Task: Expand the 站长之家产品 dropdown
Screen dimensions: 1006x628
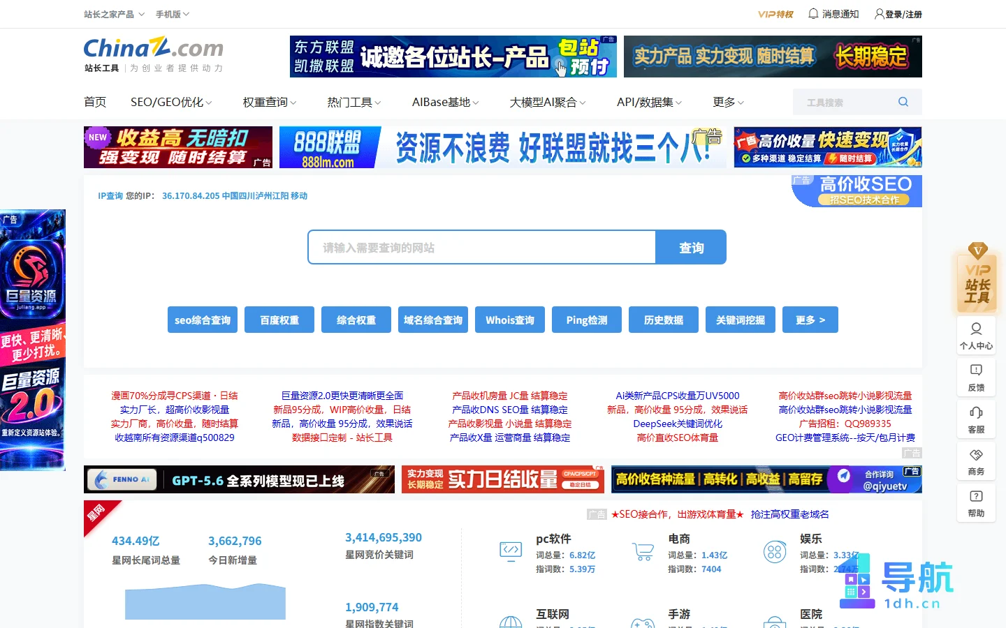Action: tap(114, 14)
